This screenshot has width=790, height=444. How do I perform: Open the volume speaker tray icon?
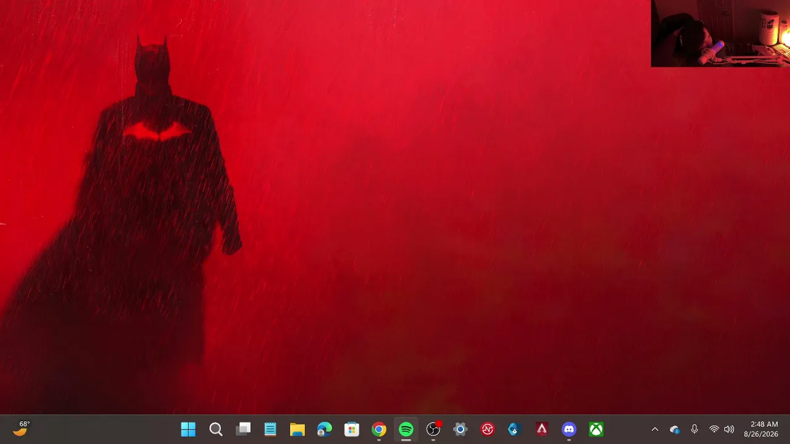729,429
